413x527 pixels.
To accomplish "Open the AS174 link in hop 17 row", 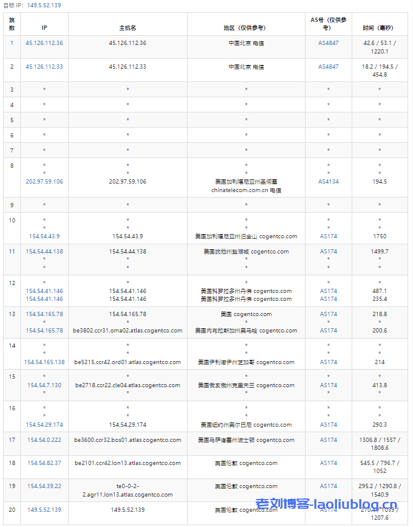I will pyautogui.click(x=329, y=439).
